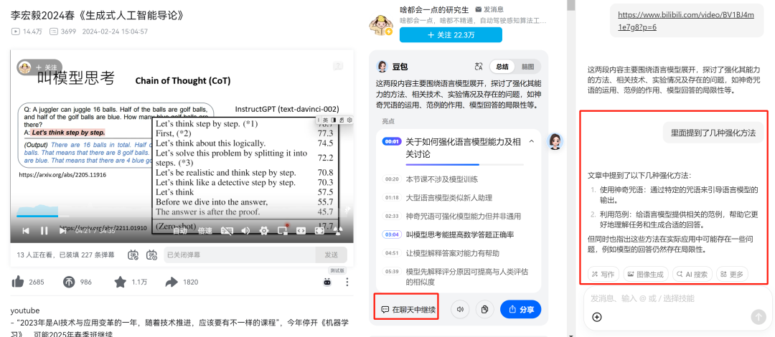Image resolution: width=775 pixels, height=337 pixels.
Task: Click arxiv.org/abs/2205.11916 text on slide
Action: point(62,174)
